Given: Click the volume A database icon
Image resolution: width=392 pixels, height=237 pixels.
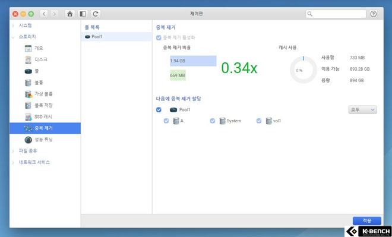Looking at the screenshot, I should click(176, 121).
